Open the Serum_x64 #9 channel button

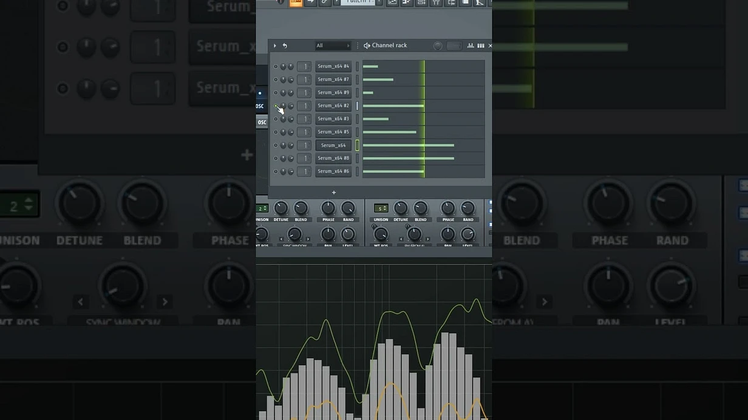point(333,93)
